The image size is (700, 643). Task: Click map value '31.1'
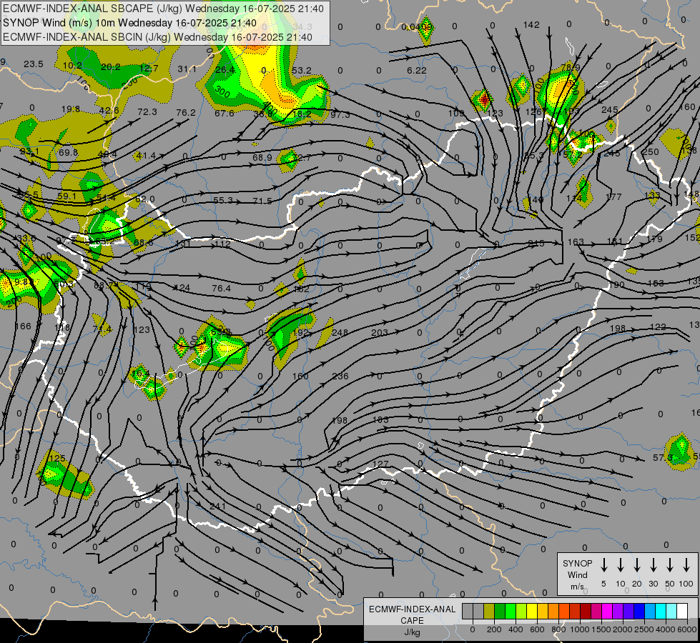tap(187, 69)
